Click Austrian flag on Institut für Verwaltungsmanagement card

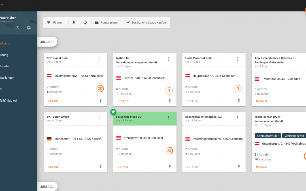pos(118,78)
